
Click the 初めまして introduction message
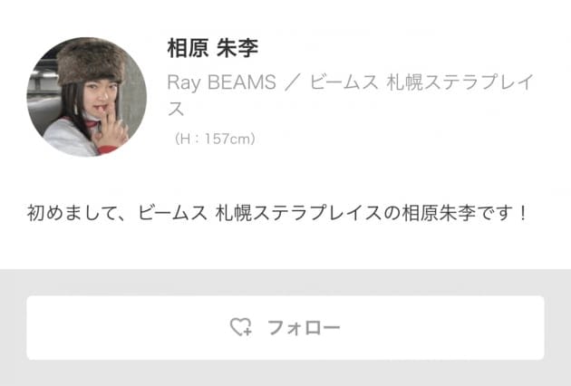point(276,213)
